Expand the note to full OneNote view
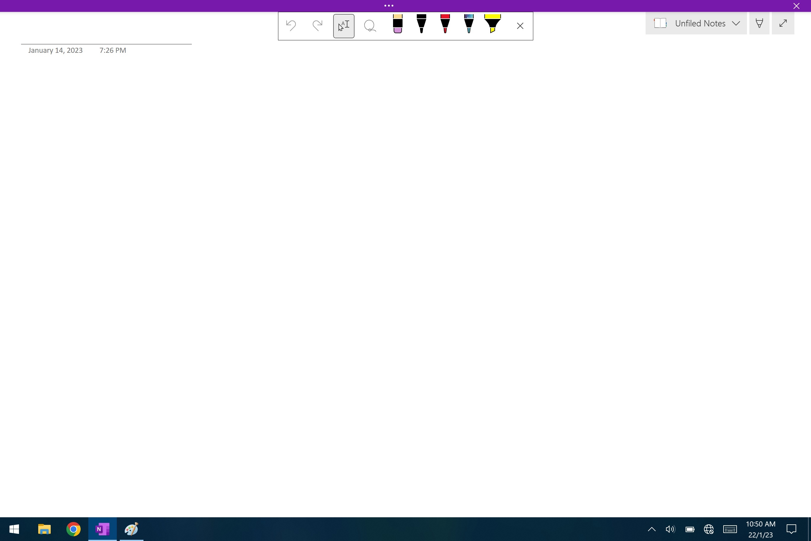 [783, 23]
